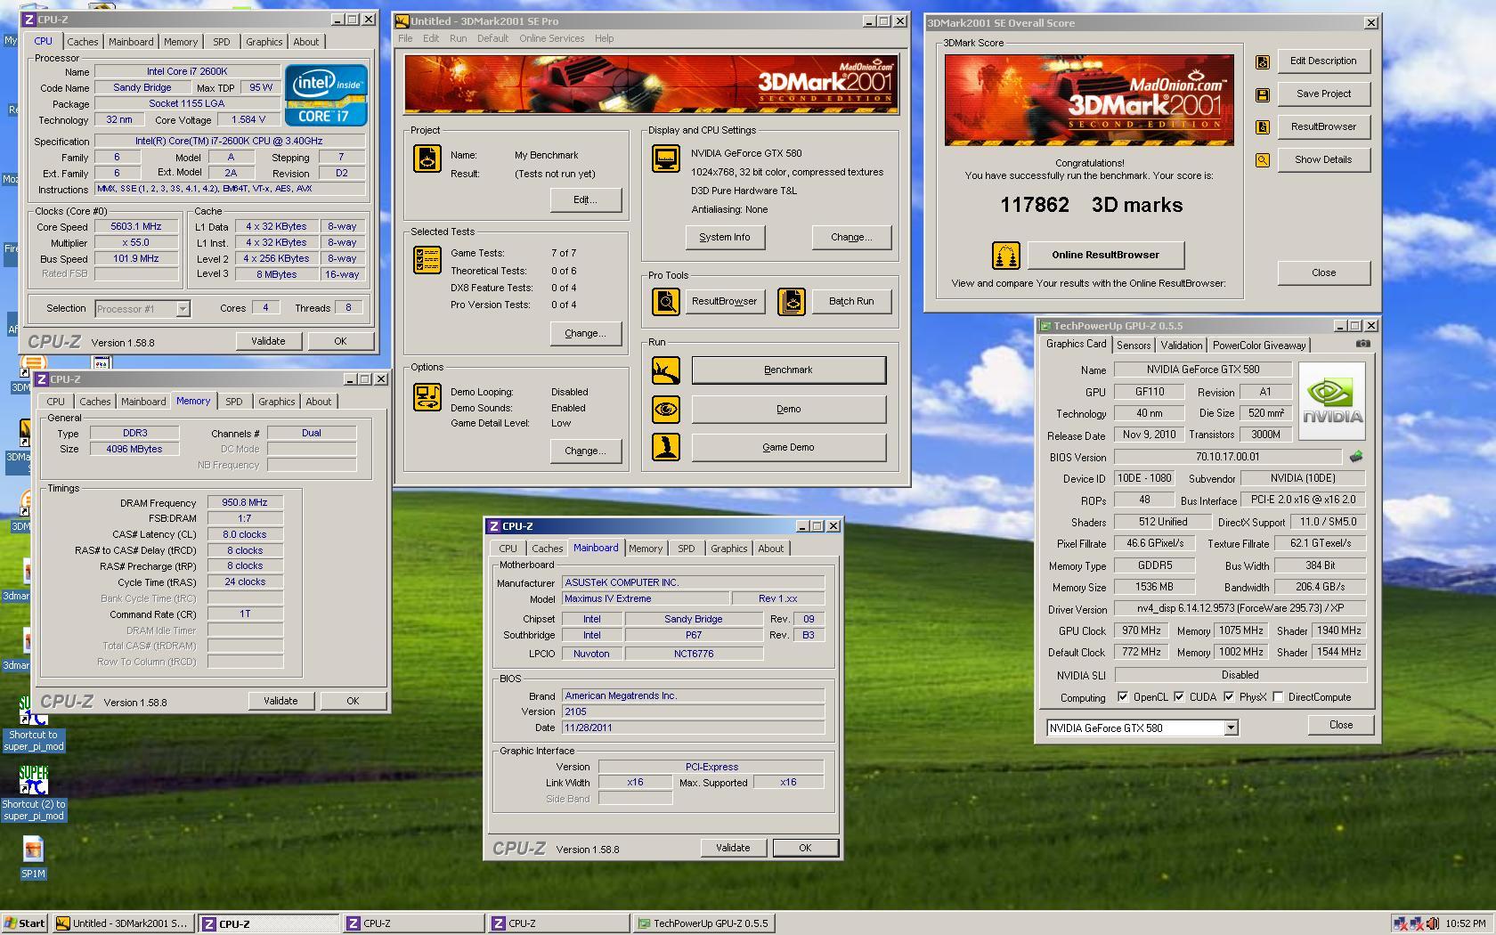1496x935 pixels.
Task: Open Shortcut to super_pi_mod desktop icon
Action: 33,724
